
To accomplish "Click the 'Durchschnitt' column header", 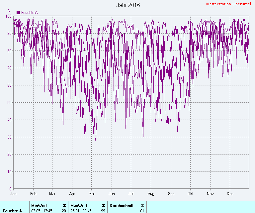I will coord(122,205).
